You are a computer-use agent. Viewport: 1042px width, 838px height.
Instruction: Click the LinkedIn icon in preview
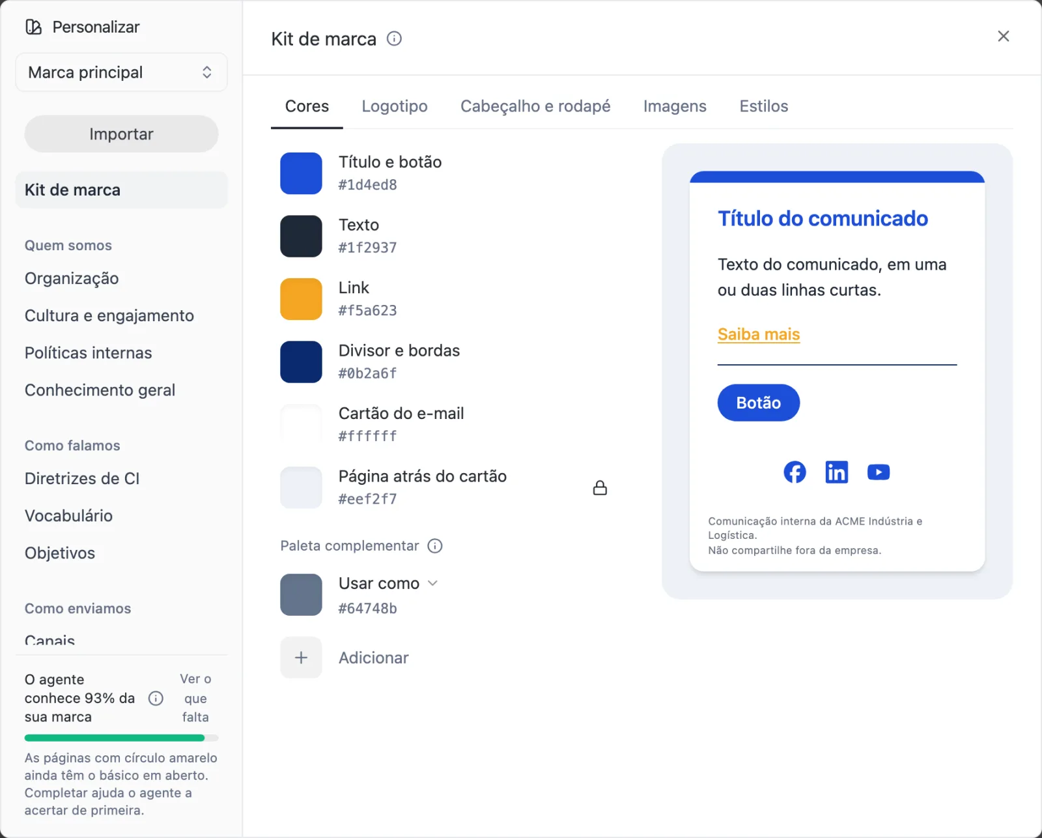click(x=836, y=472)
